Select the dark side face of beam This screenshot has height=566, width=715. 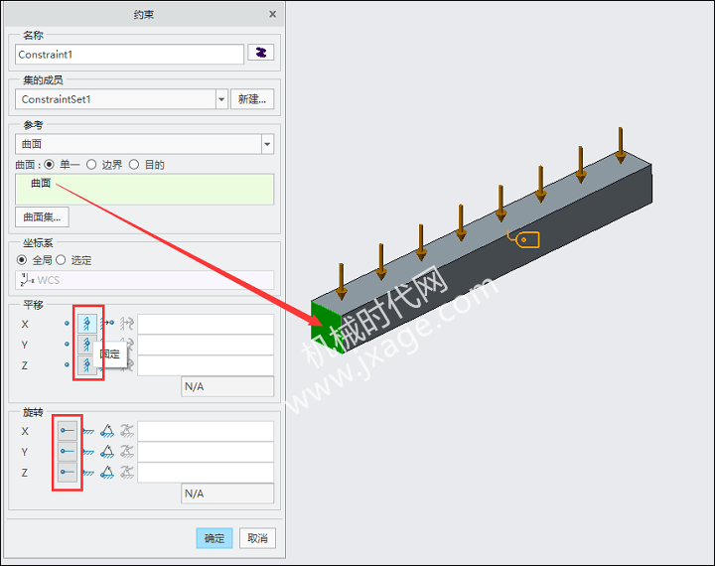[498, 258]
